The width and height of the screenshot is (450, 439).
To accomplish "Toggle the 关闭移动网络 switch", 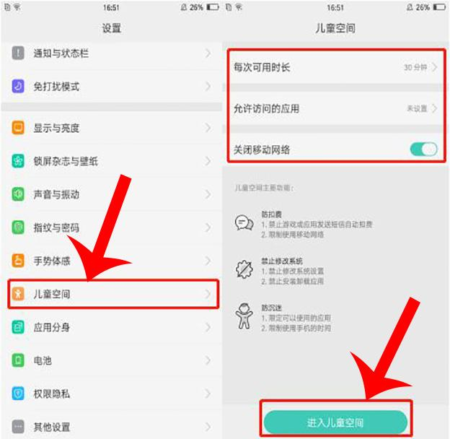I will (423, 149).
